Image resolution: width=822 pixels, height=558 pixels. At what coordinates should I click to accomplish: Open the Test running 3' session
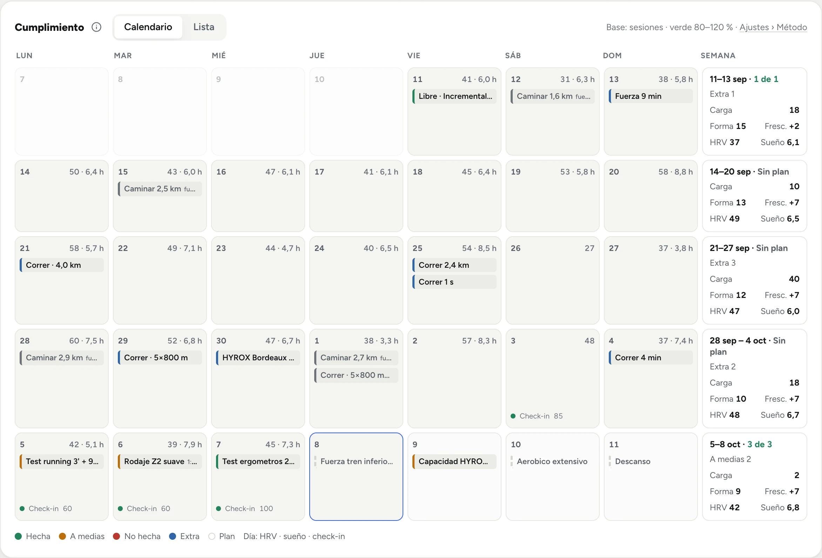click(x=62, y=462)
